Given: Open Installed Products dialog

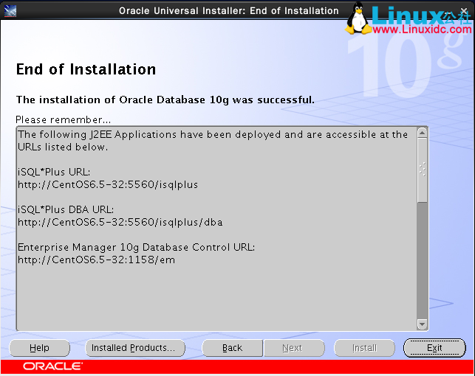Looking at the screenshot, I should (x=135, y=348).
